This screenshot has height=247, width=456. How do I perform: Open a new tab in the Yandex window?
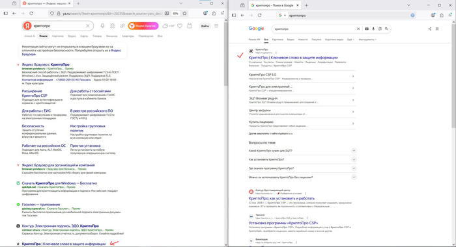(78, 3)
